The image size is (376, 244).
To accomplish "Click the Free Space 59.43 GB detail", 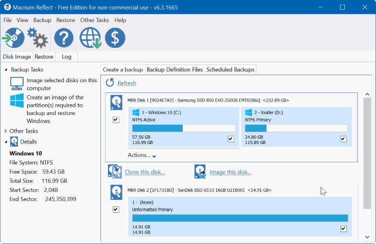I will pos(37,172).
